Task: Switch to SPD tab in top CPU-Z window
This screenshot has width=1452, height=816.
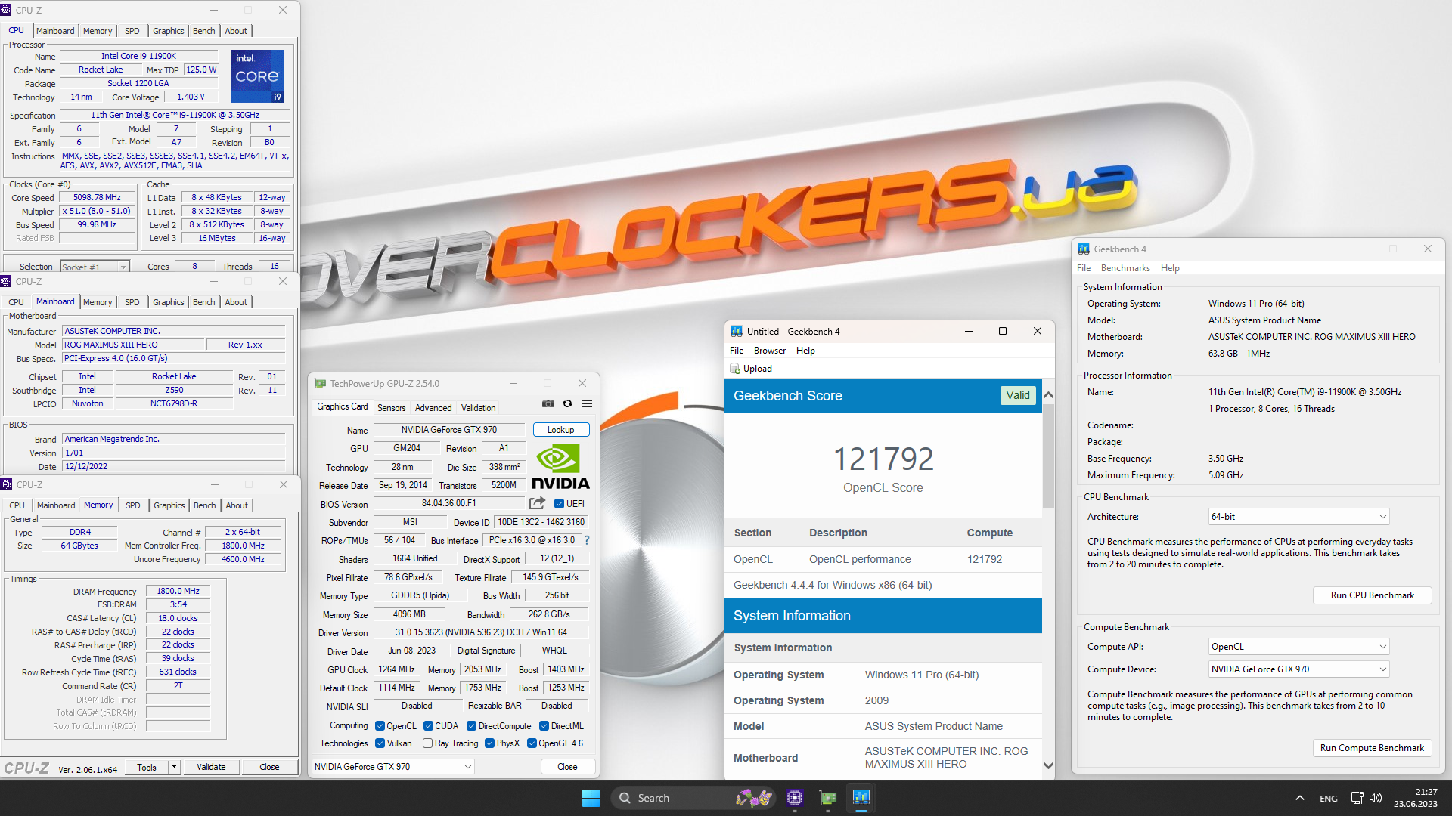Action: tap(132, 31)
